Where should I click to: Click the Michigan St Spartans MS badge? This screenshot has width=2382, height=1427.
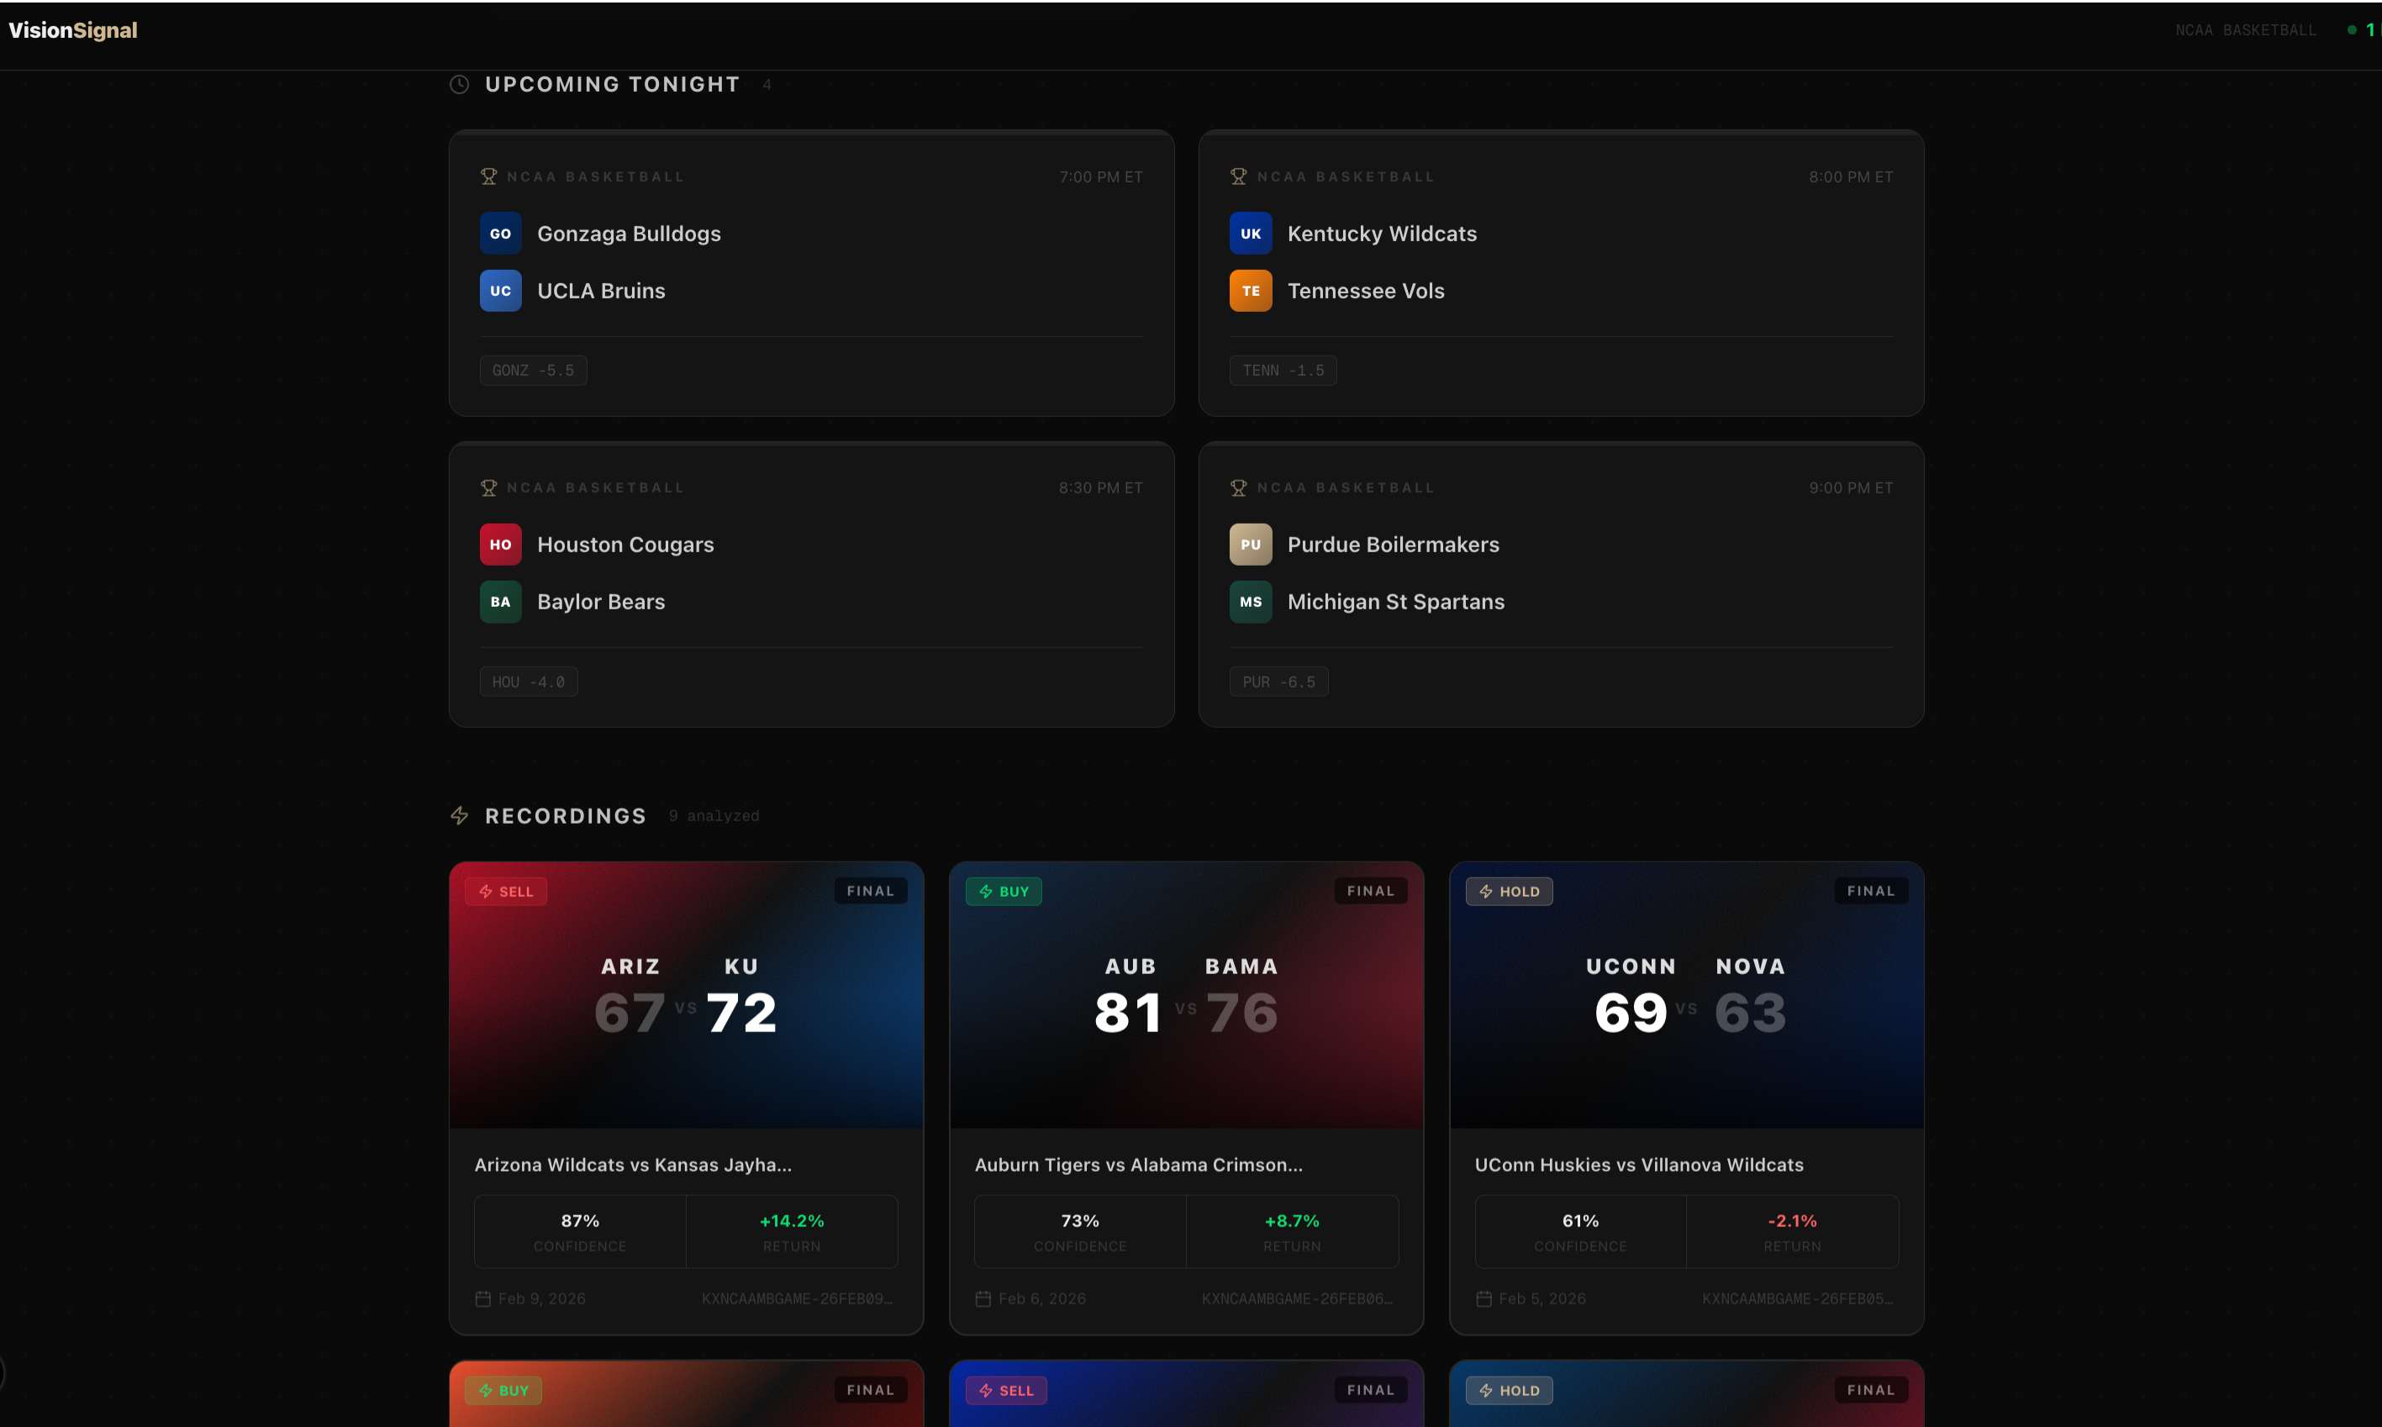[x=1250, y=602]
